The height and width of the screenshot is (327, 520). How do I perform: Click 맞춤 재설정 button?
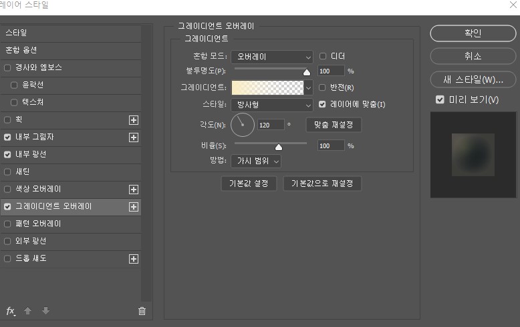click(x=334, y=125)
